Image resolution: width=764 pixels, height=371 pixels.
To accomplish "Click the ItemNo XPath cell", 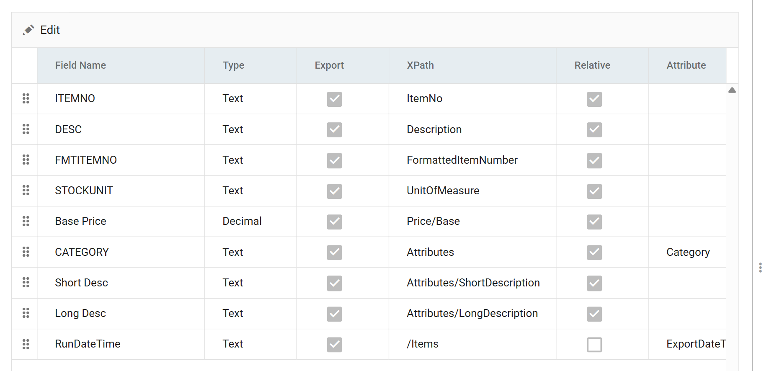I will click(x=472, y=99).
